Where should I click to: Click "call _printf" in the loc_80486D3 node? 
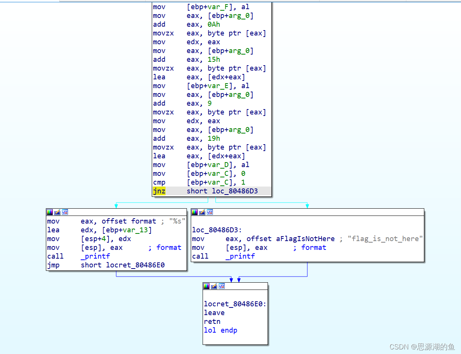(x=223, y=256)
